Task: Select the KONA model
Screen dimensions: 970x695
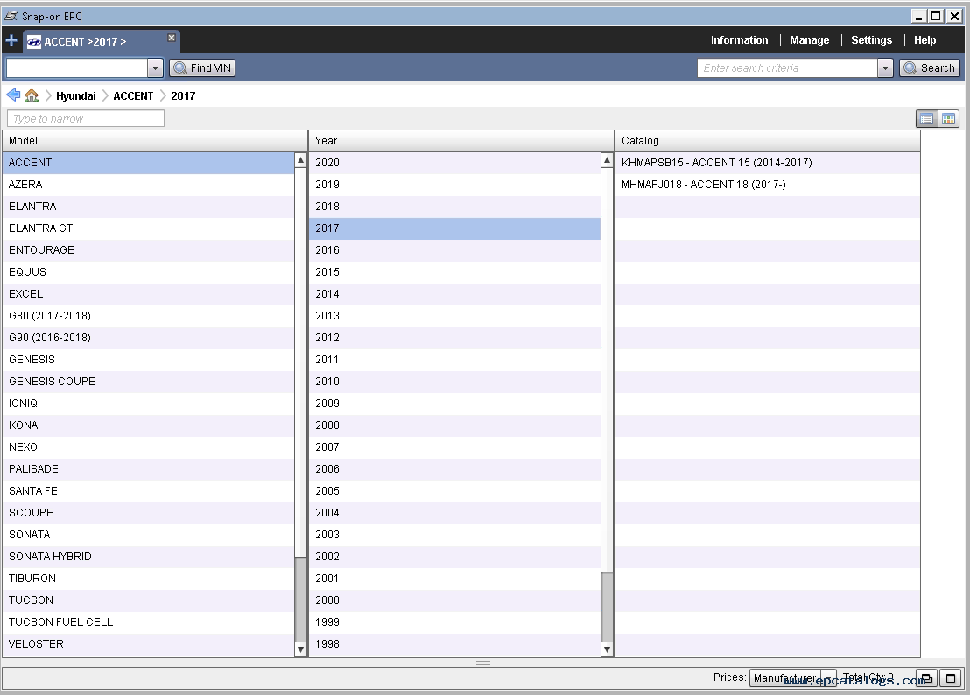Action: (x=149, y=425)
